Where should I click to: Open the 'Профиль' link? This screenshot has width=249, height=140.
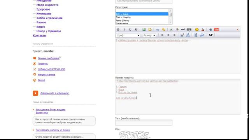(43, 64)
